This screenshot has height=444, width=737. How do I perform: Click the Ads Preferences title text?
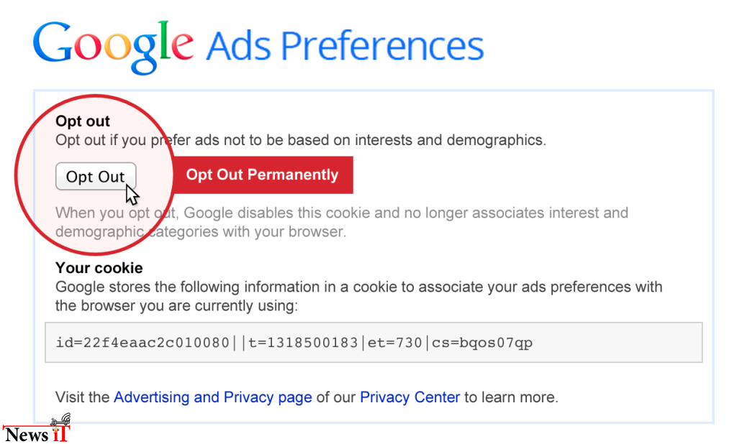[x=345, y=47]
